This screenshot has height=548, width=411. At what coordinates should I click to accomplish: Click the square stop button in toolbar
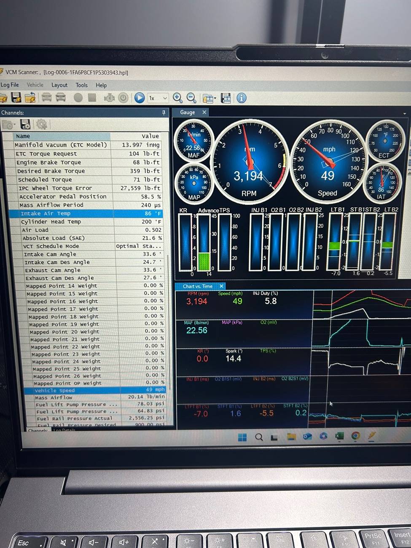pyautogui.click(x=92, y=98)
